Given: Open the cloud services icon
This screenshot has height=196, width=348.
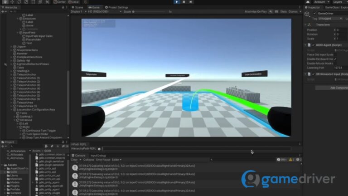Looking at the screenshot, I should click(x=308, y=2).
